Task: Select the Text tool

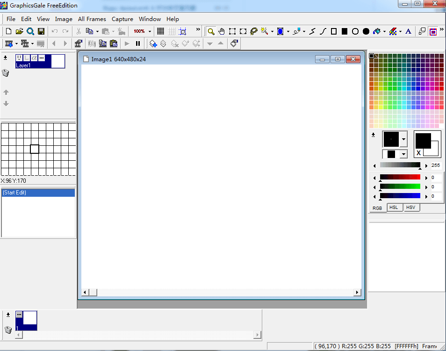Action: click(x=409, y=31)
